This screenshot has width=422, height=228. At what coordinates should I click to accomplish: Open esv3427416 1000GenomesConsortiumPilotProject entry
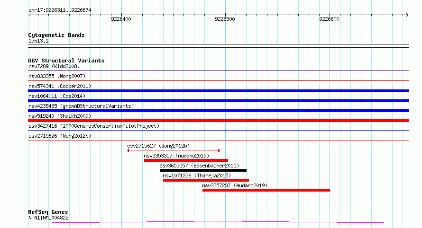[94, 126]
